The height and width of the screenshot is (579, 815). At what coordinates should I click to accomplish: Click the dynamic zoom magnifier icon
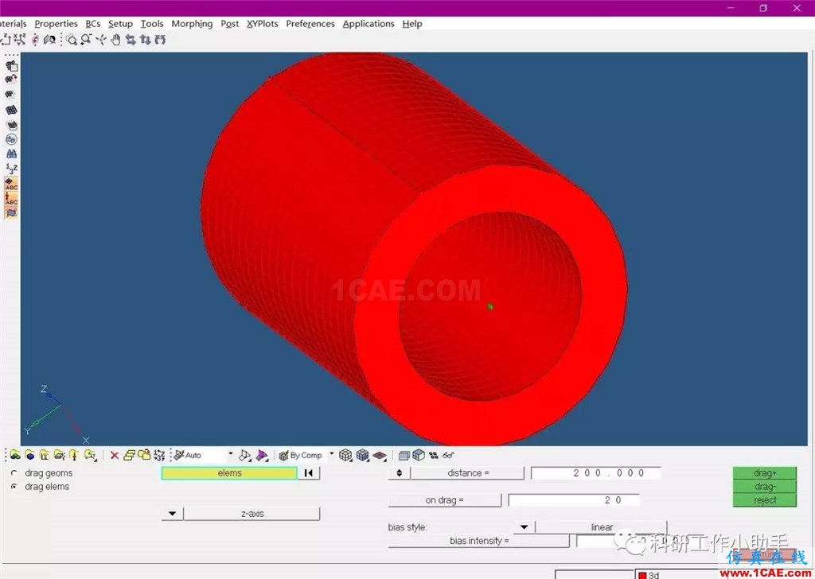click(86, 40)
